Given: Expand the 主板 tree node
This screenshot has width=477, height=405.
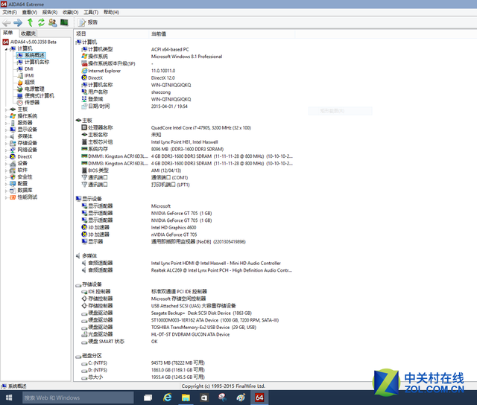Looking at the screenshot, I should point(6,109).
